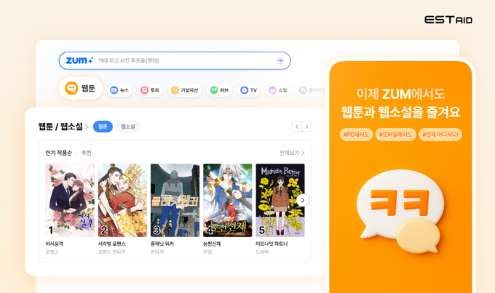
Task: Open the TV category chip
Action: (248, 90)
